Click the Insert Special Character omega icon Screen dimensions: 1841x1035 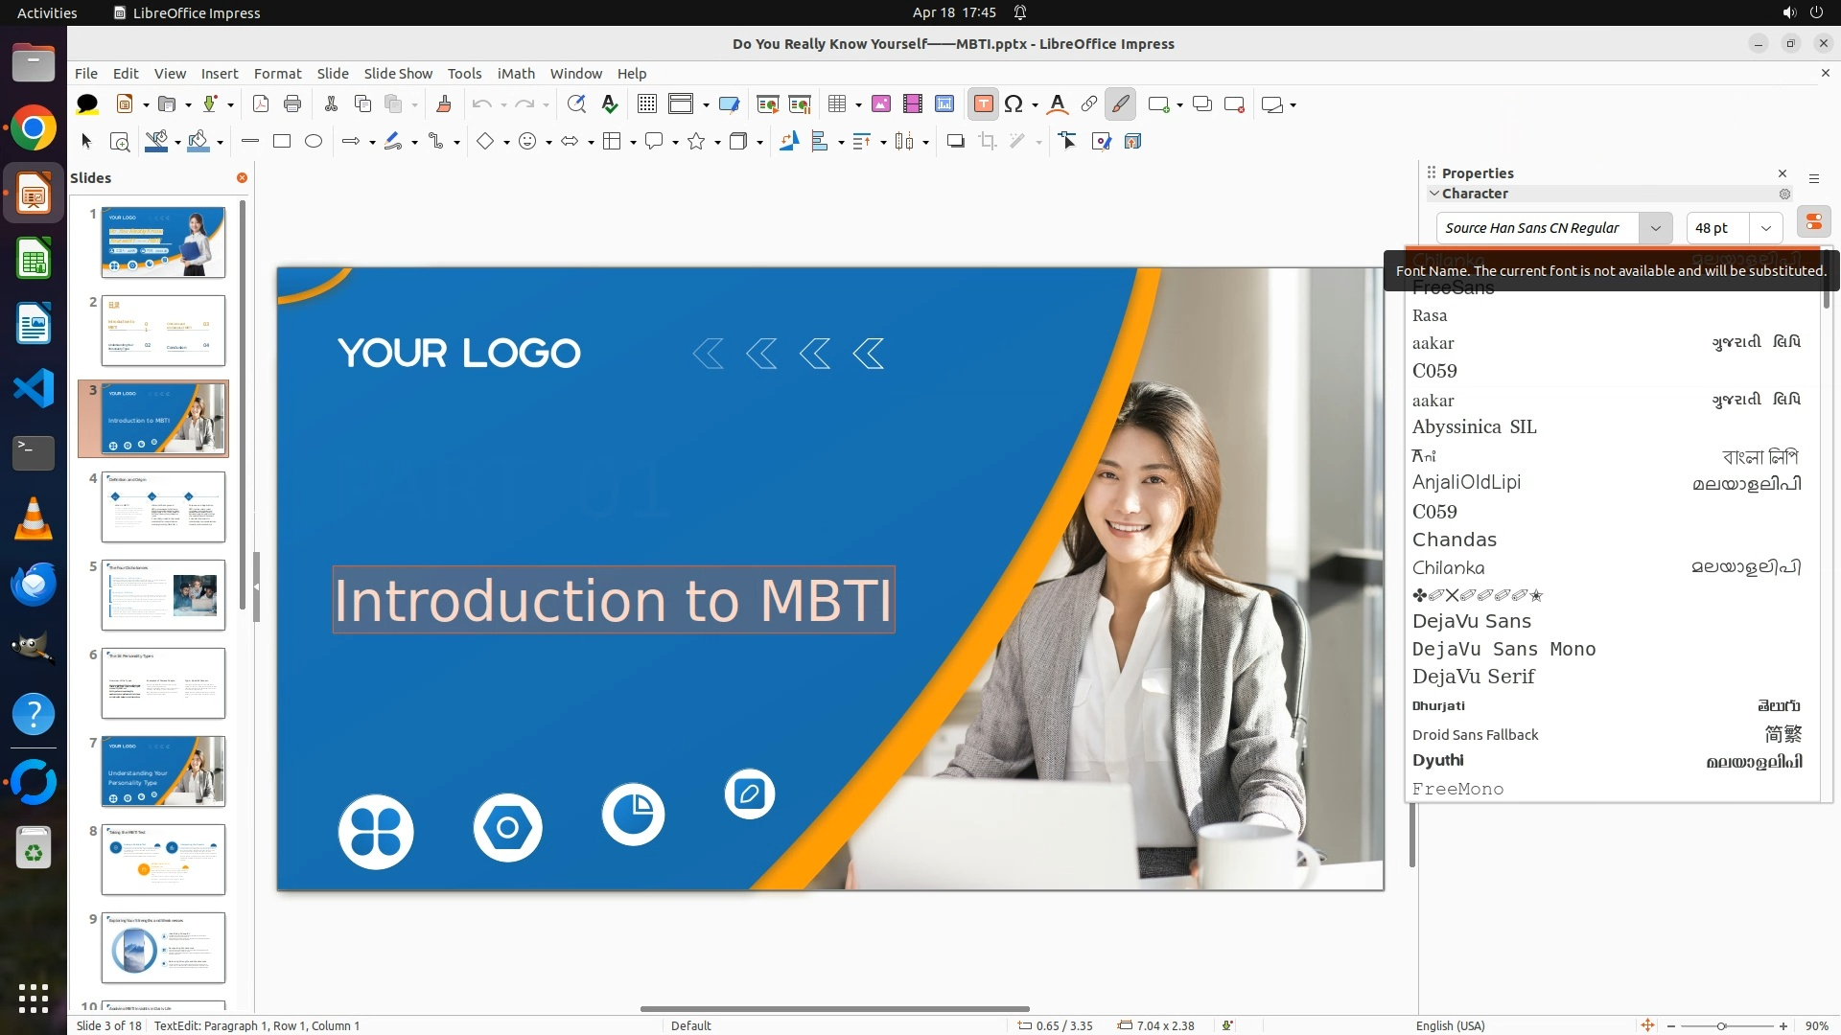1014,104
